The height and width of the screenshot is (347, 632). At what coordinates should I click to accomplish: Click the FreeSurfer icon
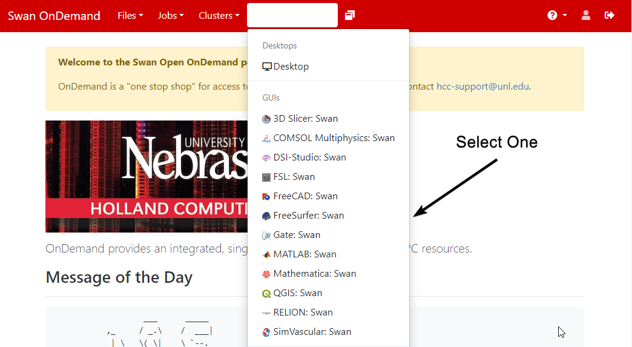266,216
